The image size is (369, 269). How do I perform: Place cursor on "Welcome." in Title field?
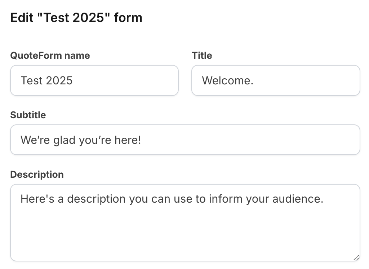[x=228, y=80]
